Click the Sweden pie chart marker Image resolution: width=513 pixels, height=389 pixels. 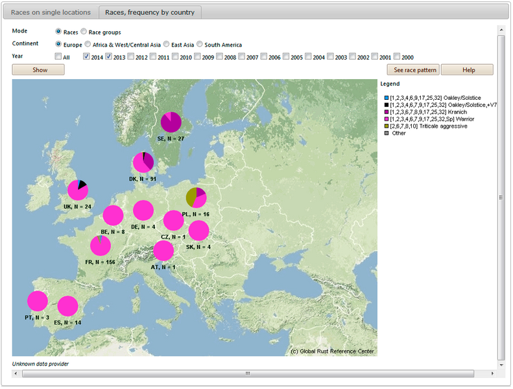click(171, 122)
